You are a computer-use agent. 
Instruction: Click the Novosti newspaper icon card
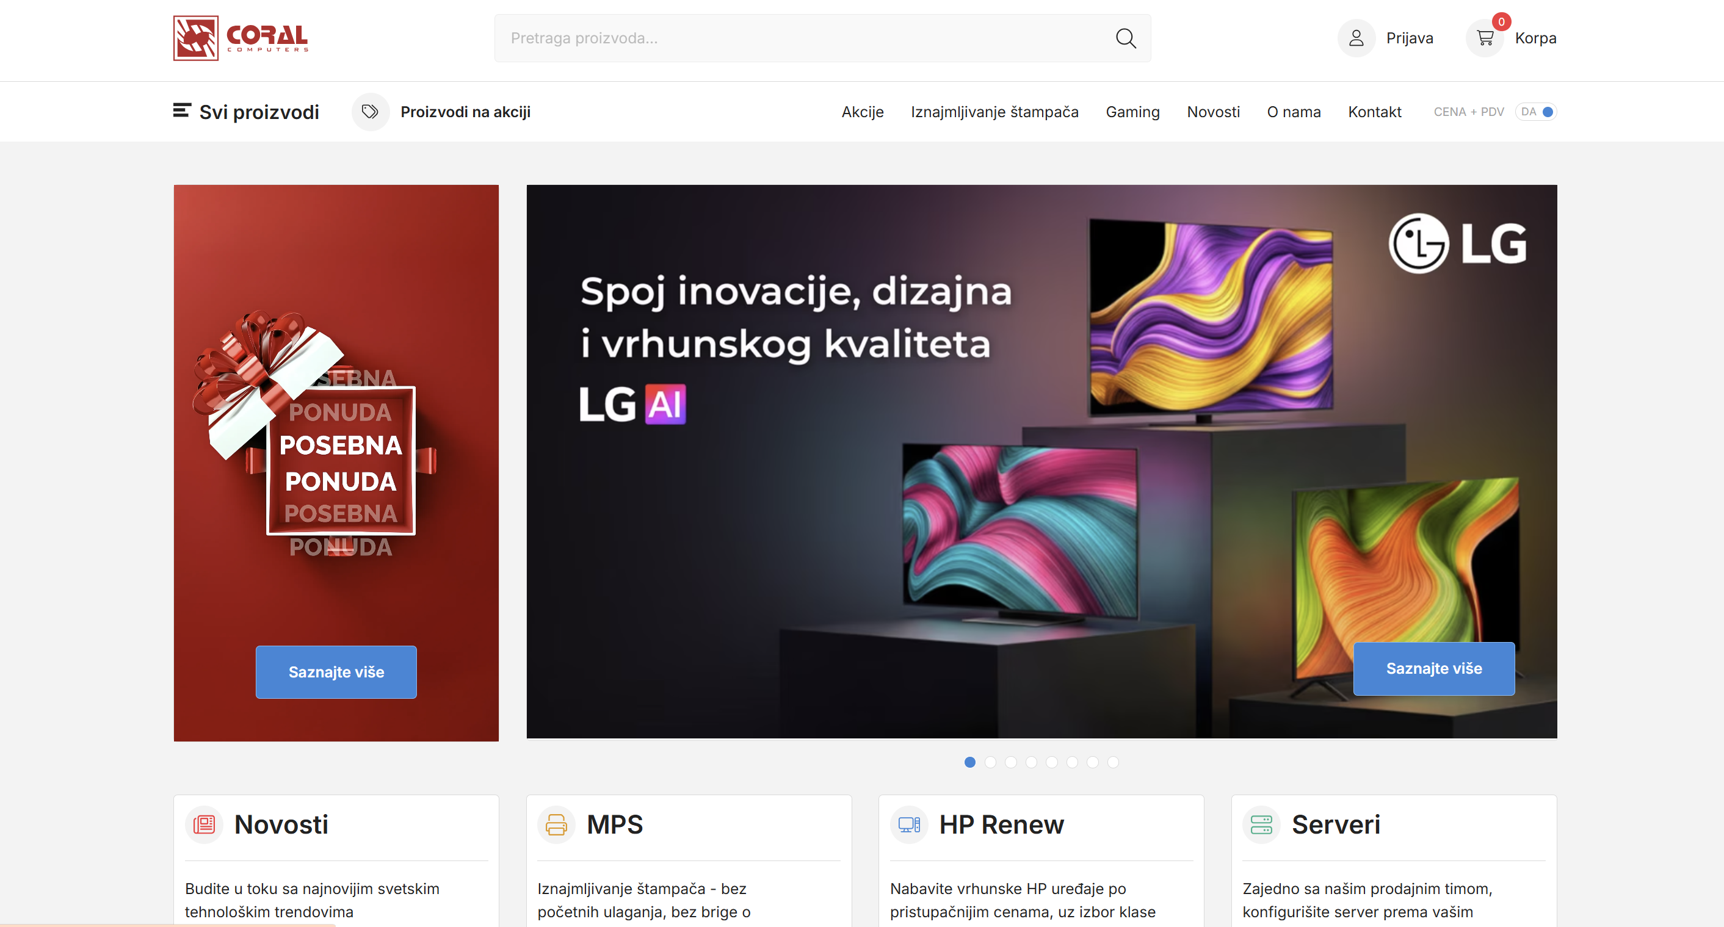[204, 824]
